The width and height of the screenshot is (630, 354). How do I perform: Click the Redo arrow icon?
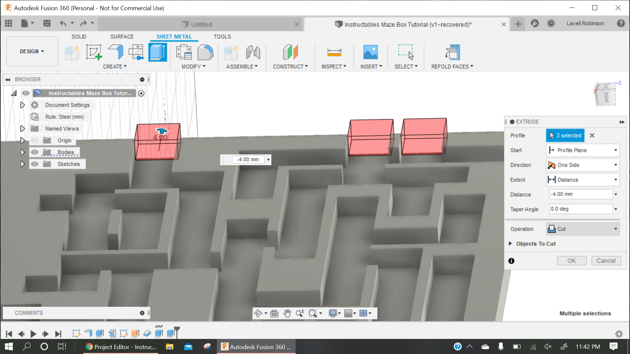[83, 23]
